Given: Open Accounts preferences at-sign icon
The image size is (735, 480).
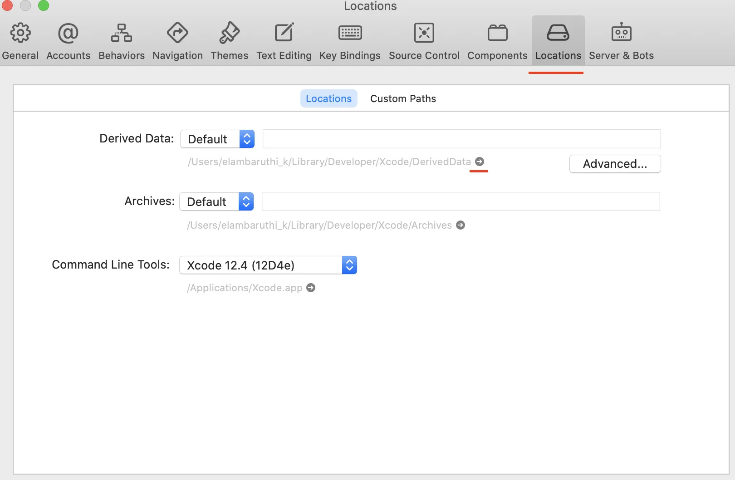Looking at the screenshot, I should (x=68, y=33).
